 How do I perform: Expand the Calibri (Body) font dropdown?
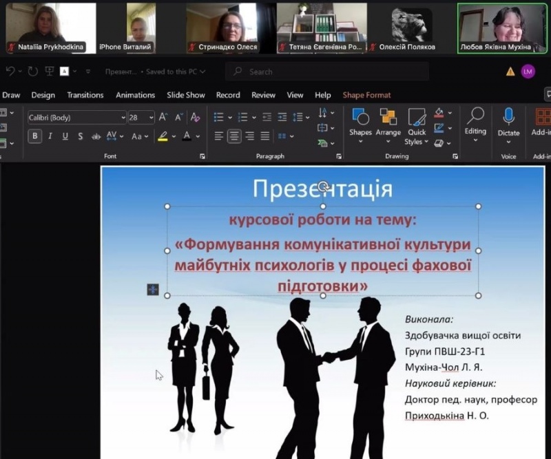(123, 118)
